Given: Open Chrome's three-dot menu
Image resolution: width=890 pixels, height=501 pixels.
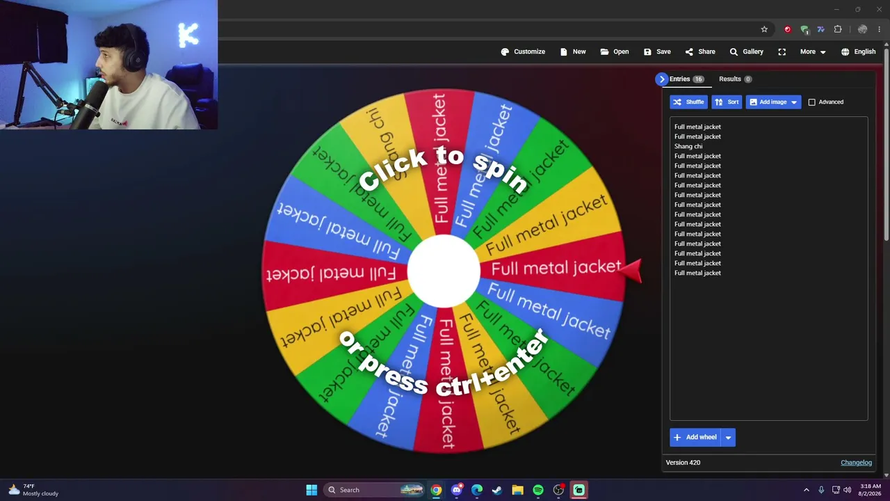Looking at the screenshot, I should (x=880, y=29).
